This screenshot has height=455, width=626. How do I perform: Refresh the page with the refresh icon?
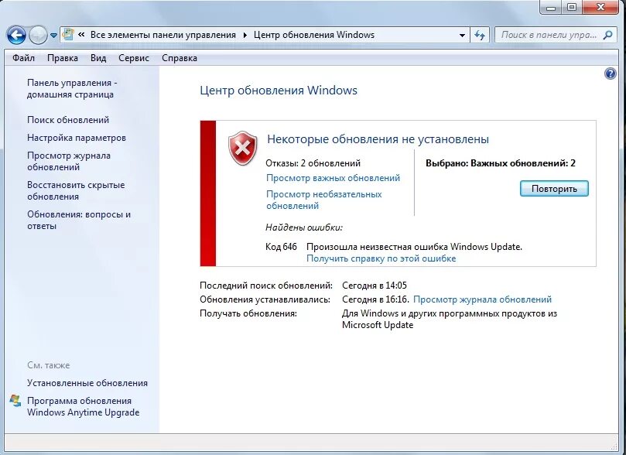480,35
